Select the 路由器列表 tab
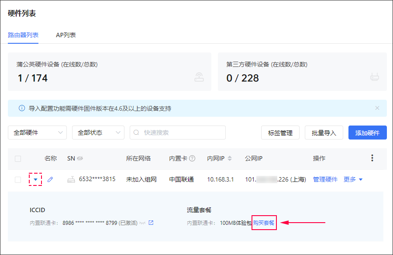Viewport: 393px width, 255px height. tap(23, 35)
